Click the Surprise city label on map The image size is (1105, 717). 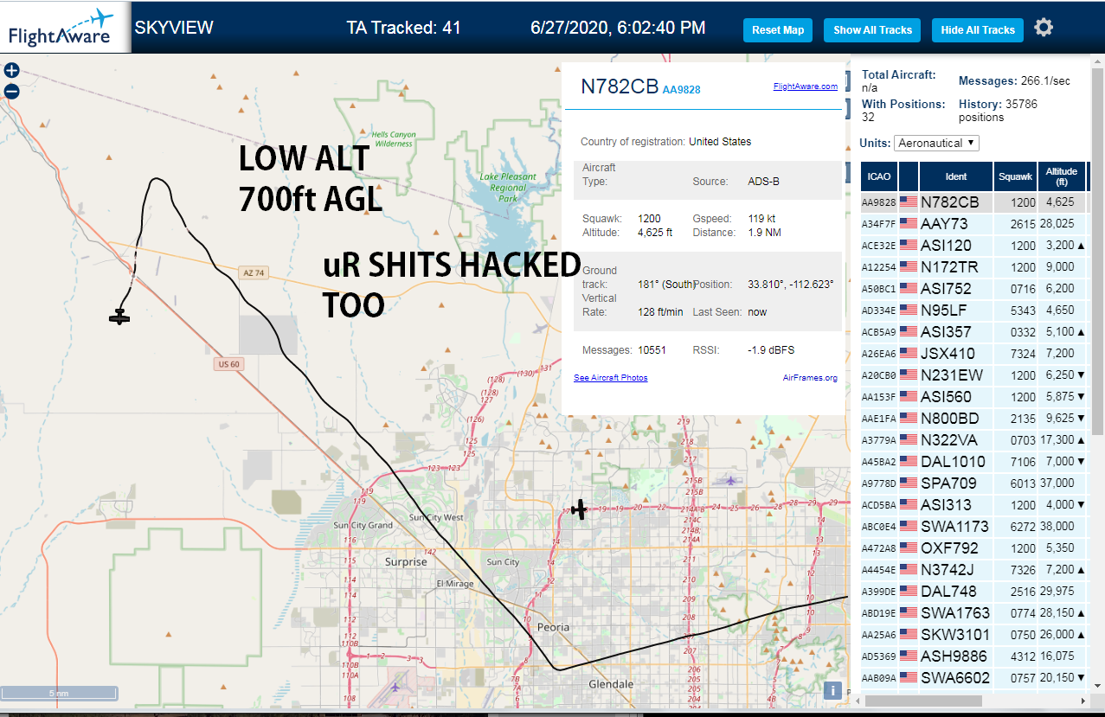[406, 561]
